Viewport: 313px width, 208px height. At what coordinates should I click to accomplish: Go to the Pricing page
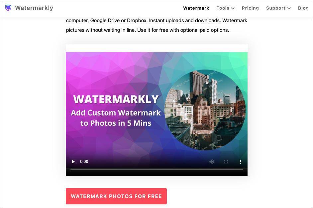coord(250,8)
